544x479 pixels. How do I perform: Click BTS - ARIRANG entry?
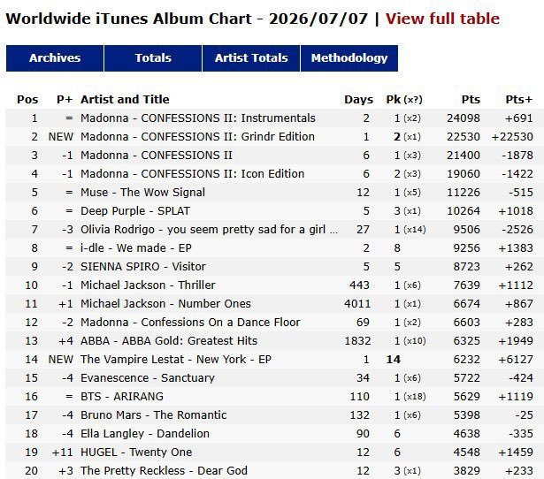pos(122,397)
